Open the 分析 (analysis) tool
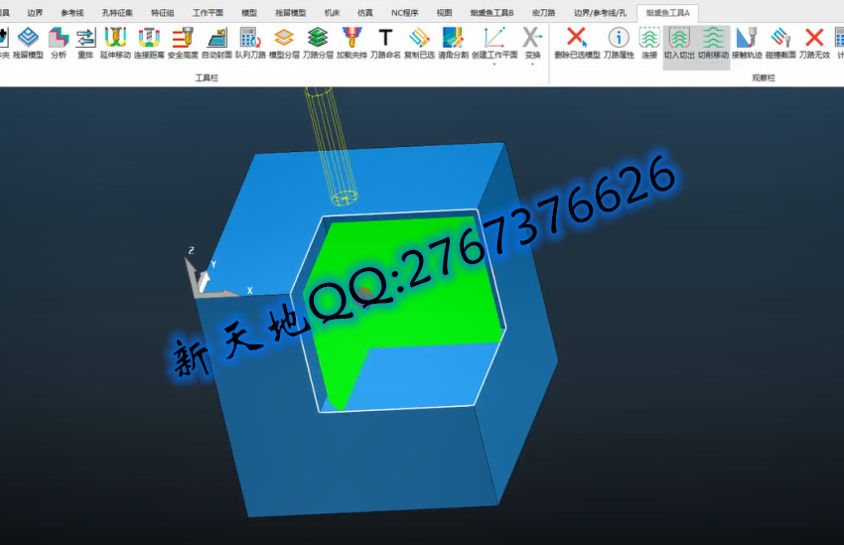 59,43
